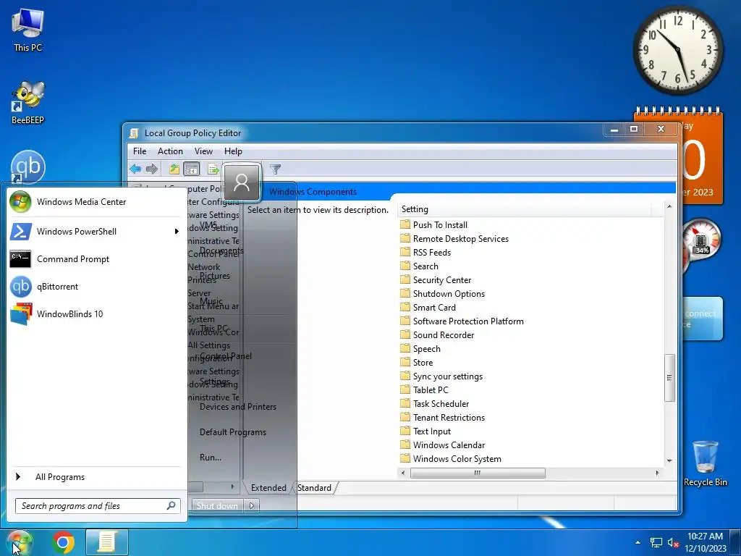Select the RSS Feeds folder

pos(425,252)
